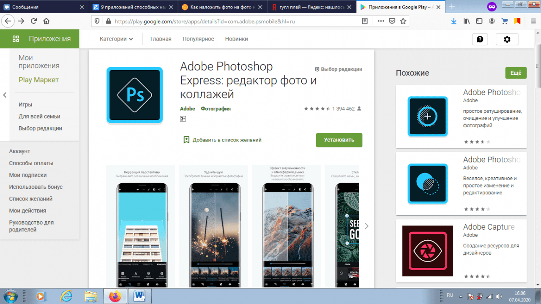Expand the Категории dropdown
The width and height of the screenshot is (541, 304).
(x=116, y=39)
